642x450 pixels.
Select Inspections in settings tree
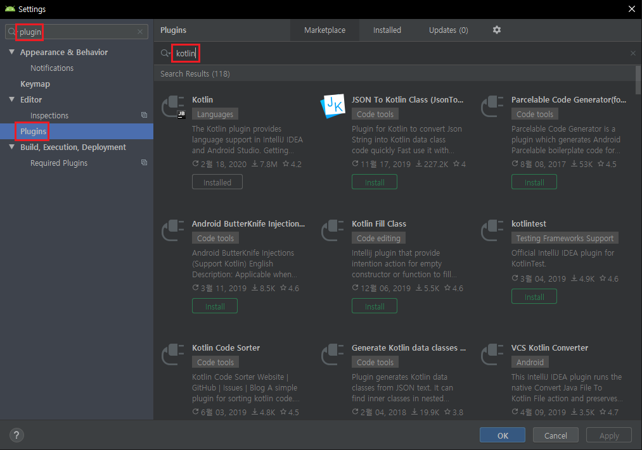click(x=49, y=115)
